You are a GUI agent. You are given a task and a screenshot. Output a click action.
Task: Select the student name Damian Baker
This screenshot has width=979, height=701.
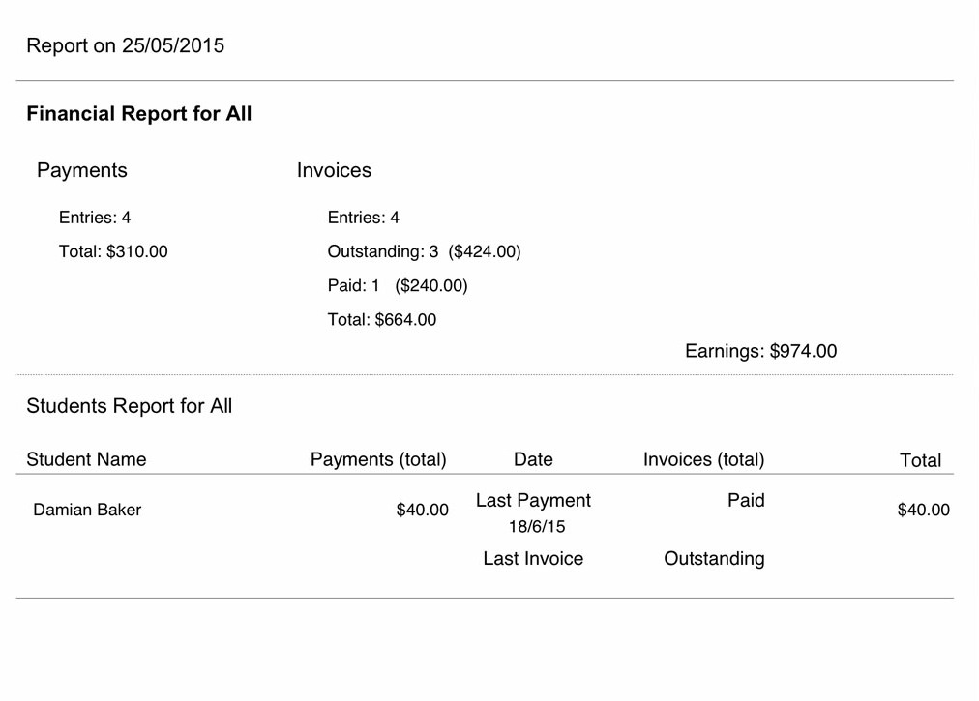point(87,510)
